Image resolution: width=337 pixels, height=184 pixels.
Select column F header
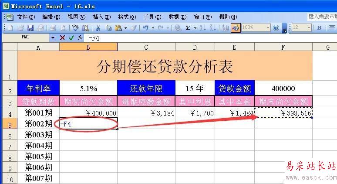coord(283,47)
